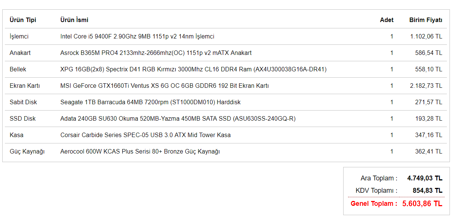Select the Güç Kaynağı type cell
Screen dimensions: 451x223
pyautogui.click(x=27, y=152)
